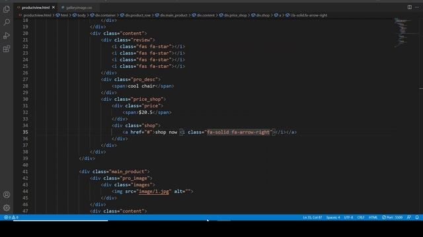Click "main_product" class value on line 41
Image resolution: width=423 pixels, height=237 pixels.
(x=128, y=171)
